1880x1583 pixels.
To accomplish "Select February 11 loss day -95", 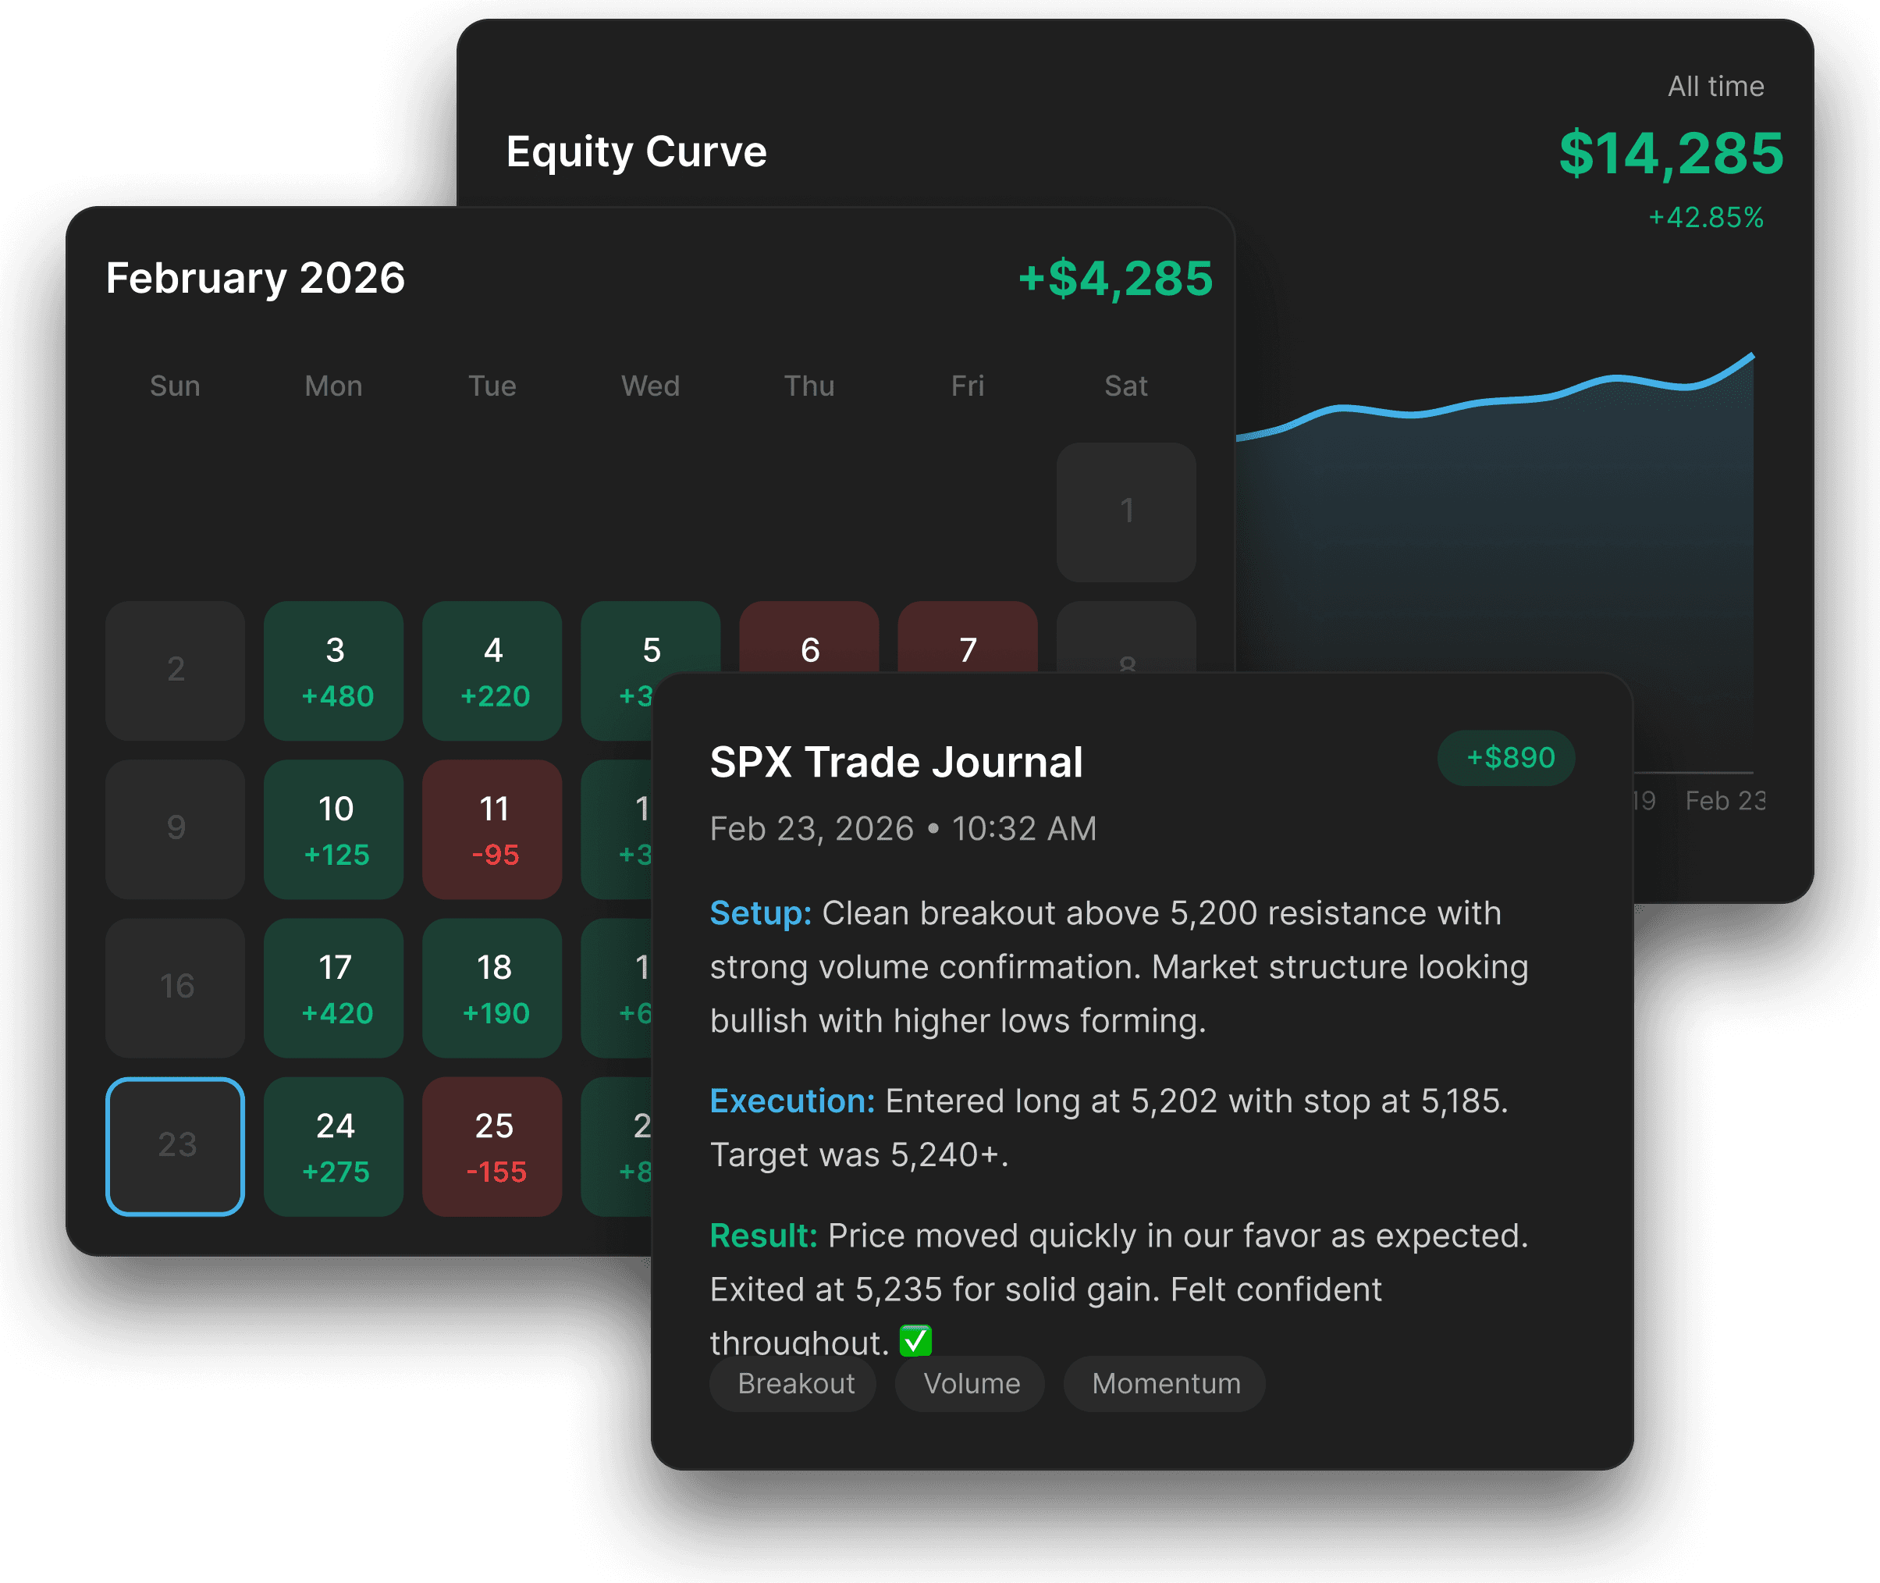I will coord(492,829).
